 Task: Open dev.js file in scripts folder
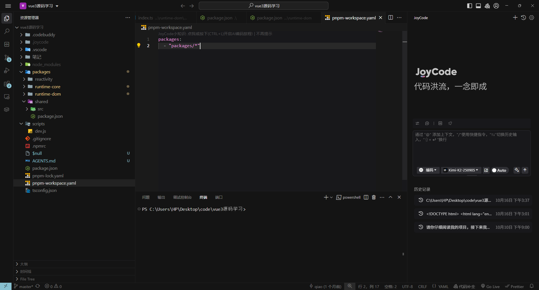40,131
